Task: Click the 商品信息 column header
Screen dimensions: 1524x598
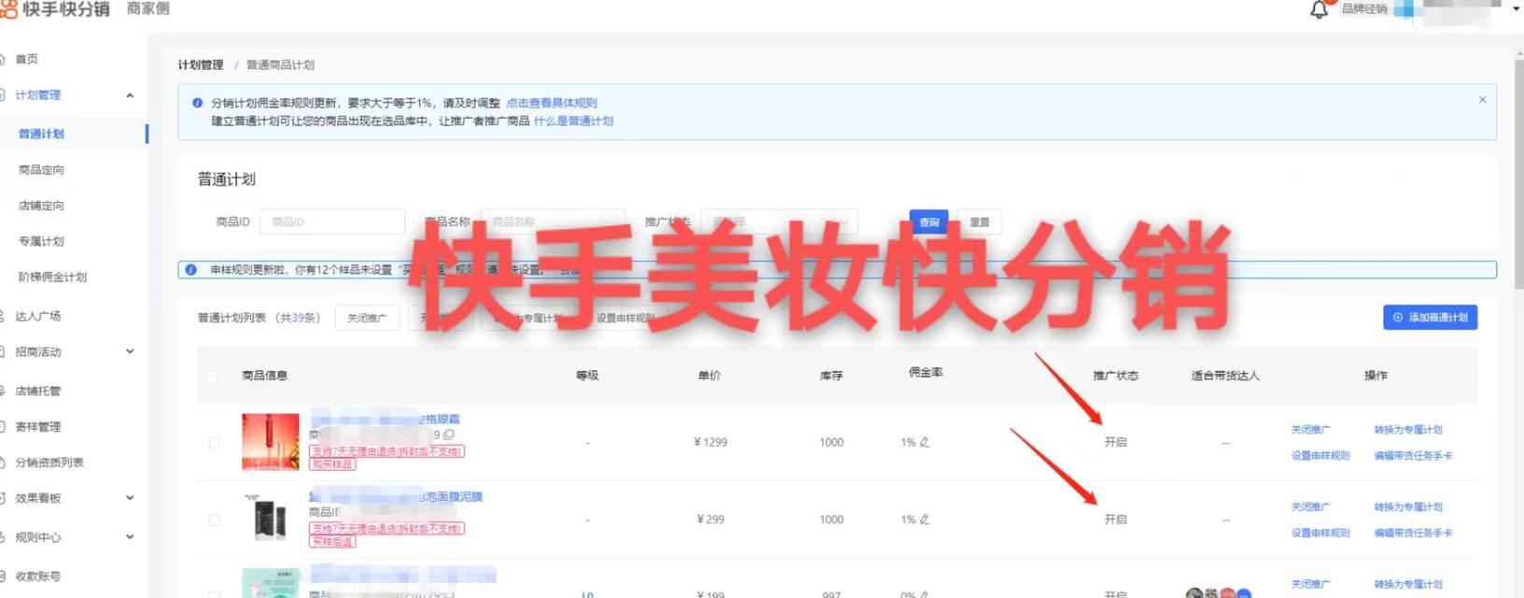Action: click(264, 376)
